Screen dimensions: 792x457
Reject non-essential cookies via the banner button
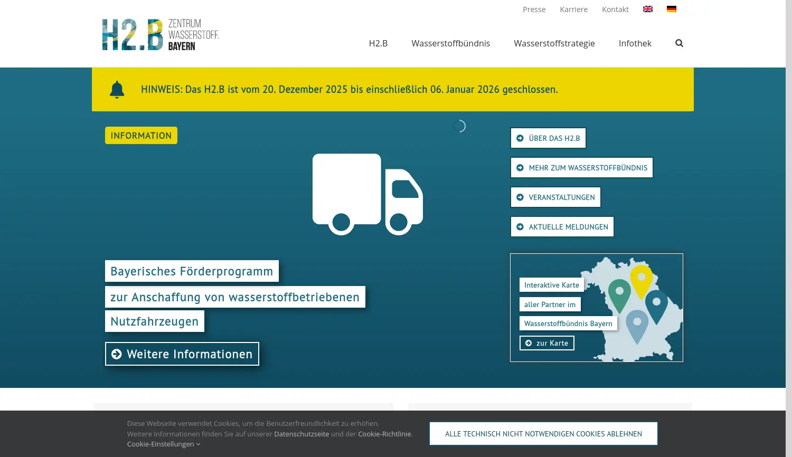pyautogui.click(x=543, y=433)
